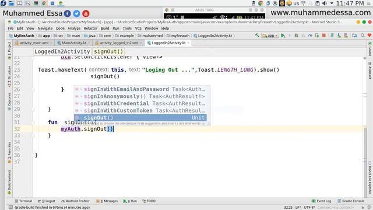Select signInWithCustomToken suggestion
This screenshot has height=210, width=373.
[140, 111]
